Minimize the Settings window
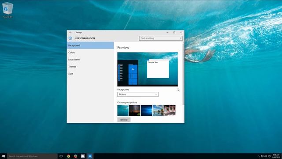The height and width of the screenshot is (159, 282). tap(167, 32)
